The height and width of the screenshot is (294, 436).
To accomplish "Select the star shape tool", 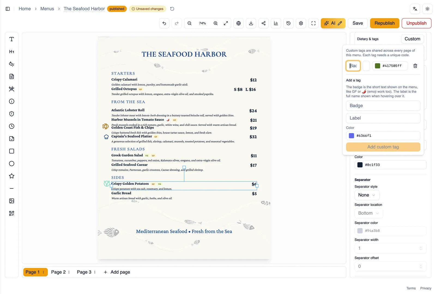I will (12, 176).
